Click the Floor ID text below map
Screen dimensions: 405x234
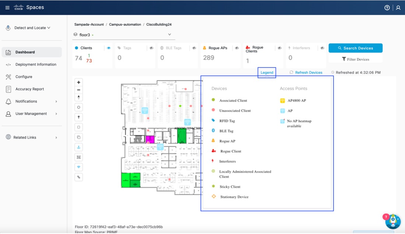tap(119, 227)
